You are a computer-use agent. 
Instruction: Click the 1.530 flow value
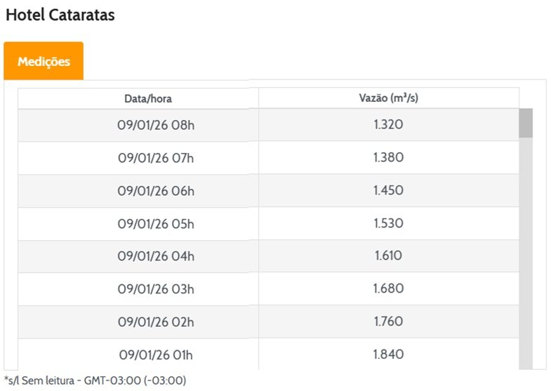pos(388,224)
